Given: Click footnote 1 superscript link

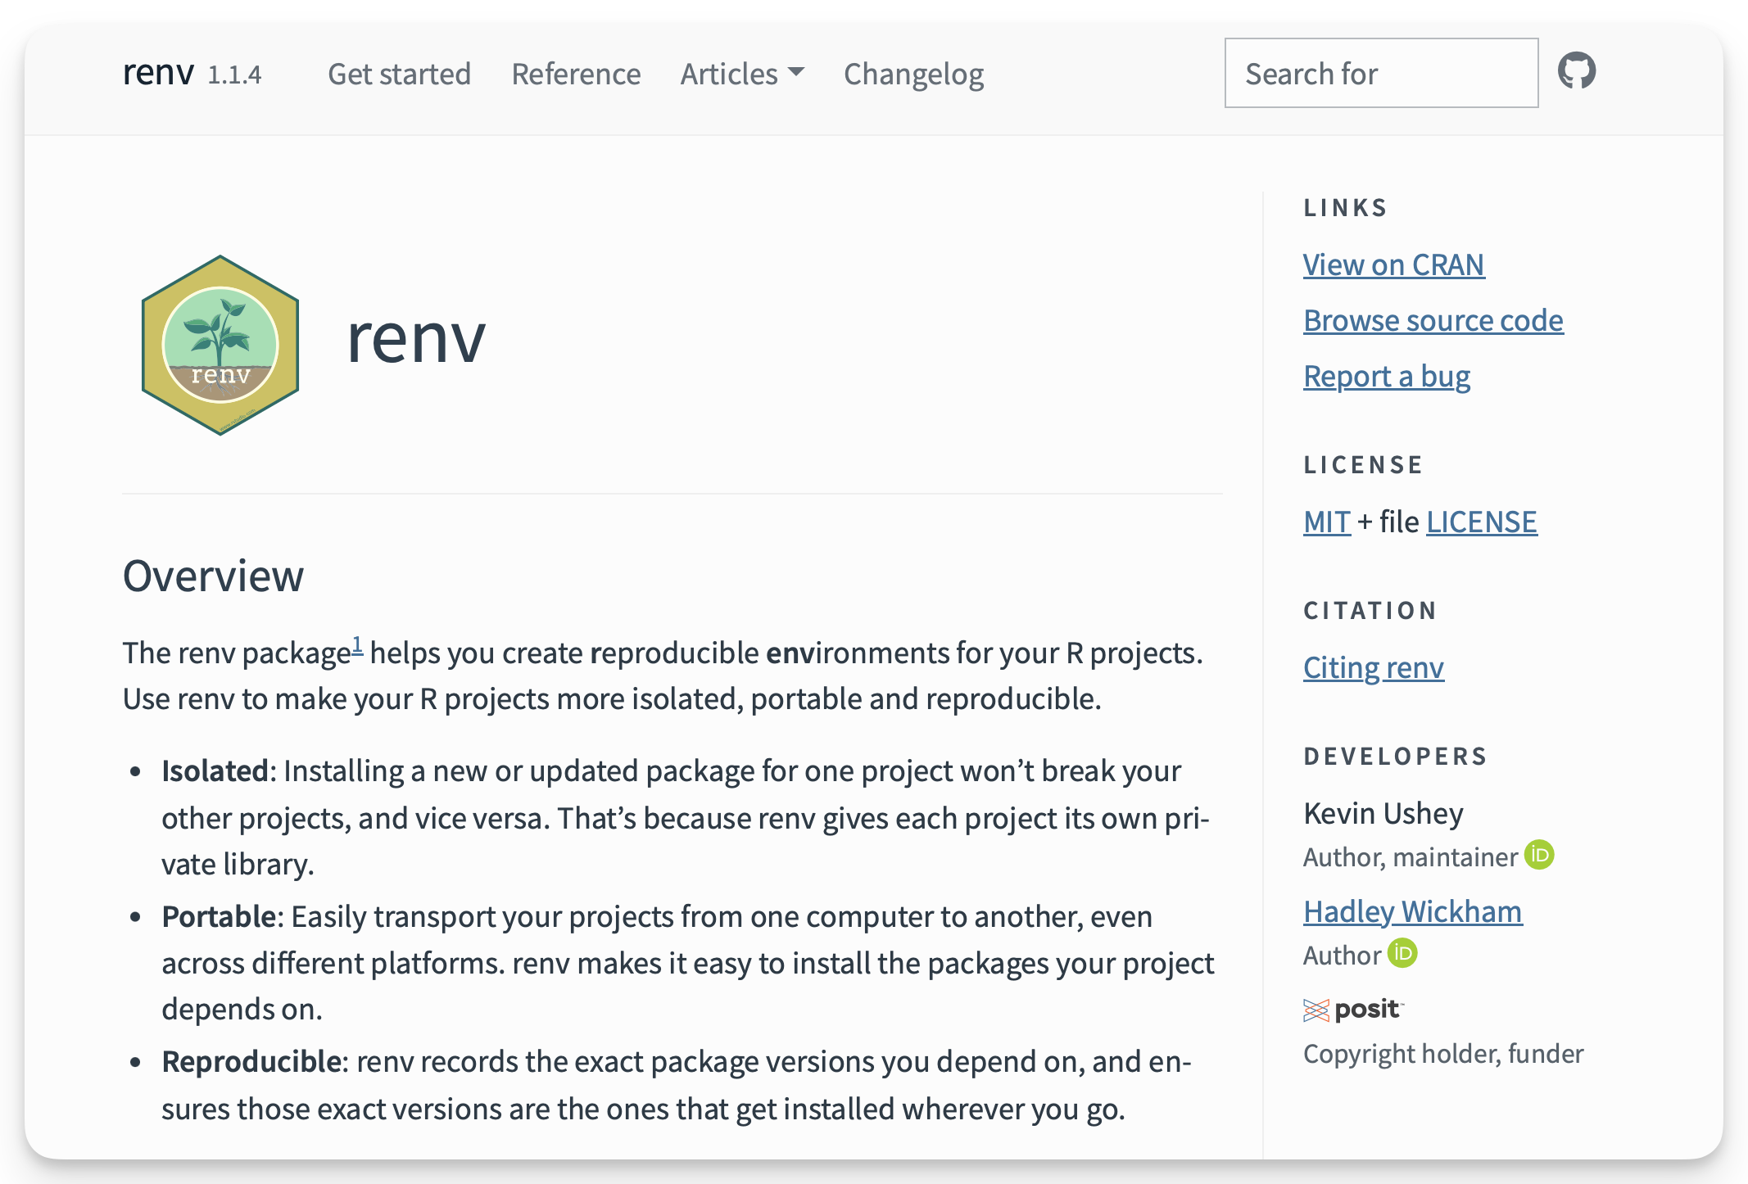Looking at the screenshot, I should pyautogui.click(x=357, y=645).
